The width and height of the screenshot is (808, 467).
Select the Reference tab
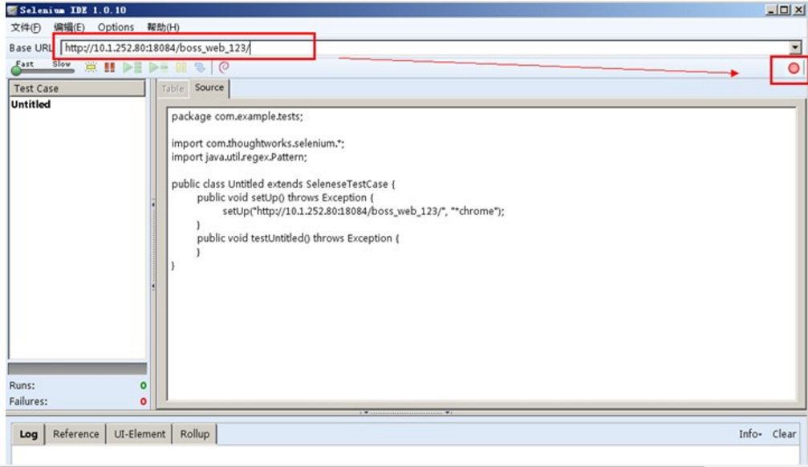point(75,434)
